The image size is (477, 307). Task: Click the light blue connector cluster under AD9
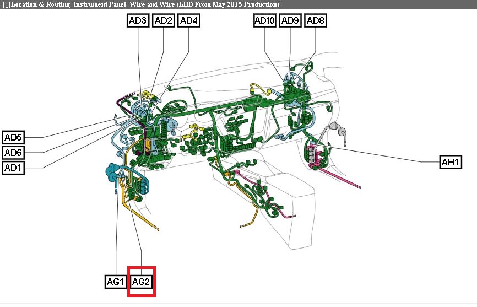click(x=290, y=80)
